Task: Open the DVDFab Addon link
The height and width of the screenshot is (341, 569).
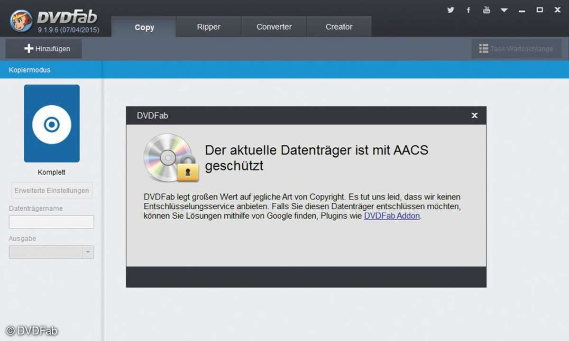Action: point(392,216)
